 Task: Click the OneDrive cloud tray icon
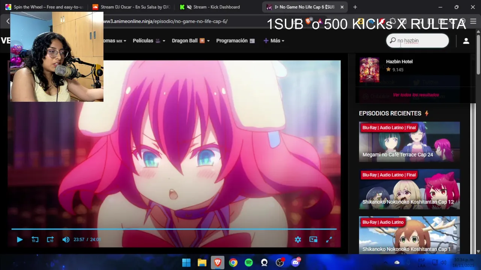(397, 262)
